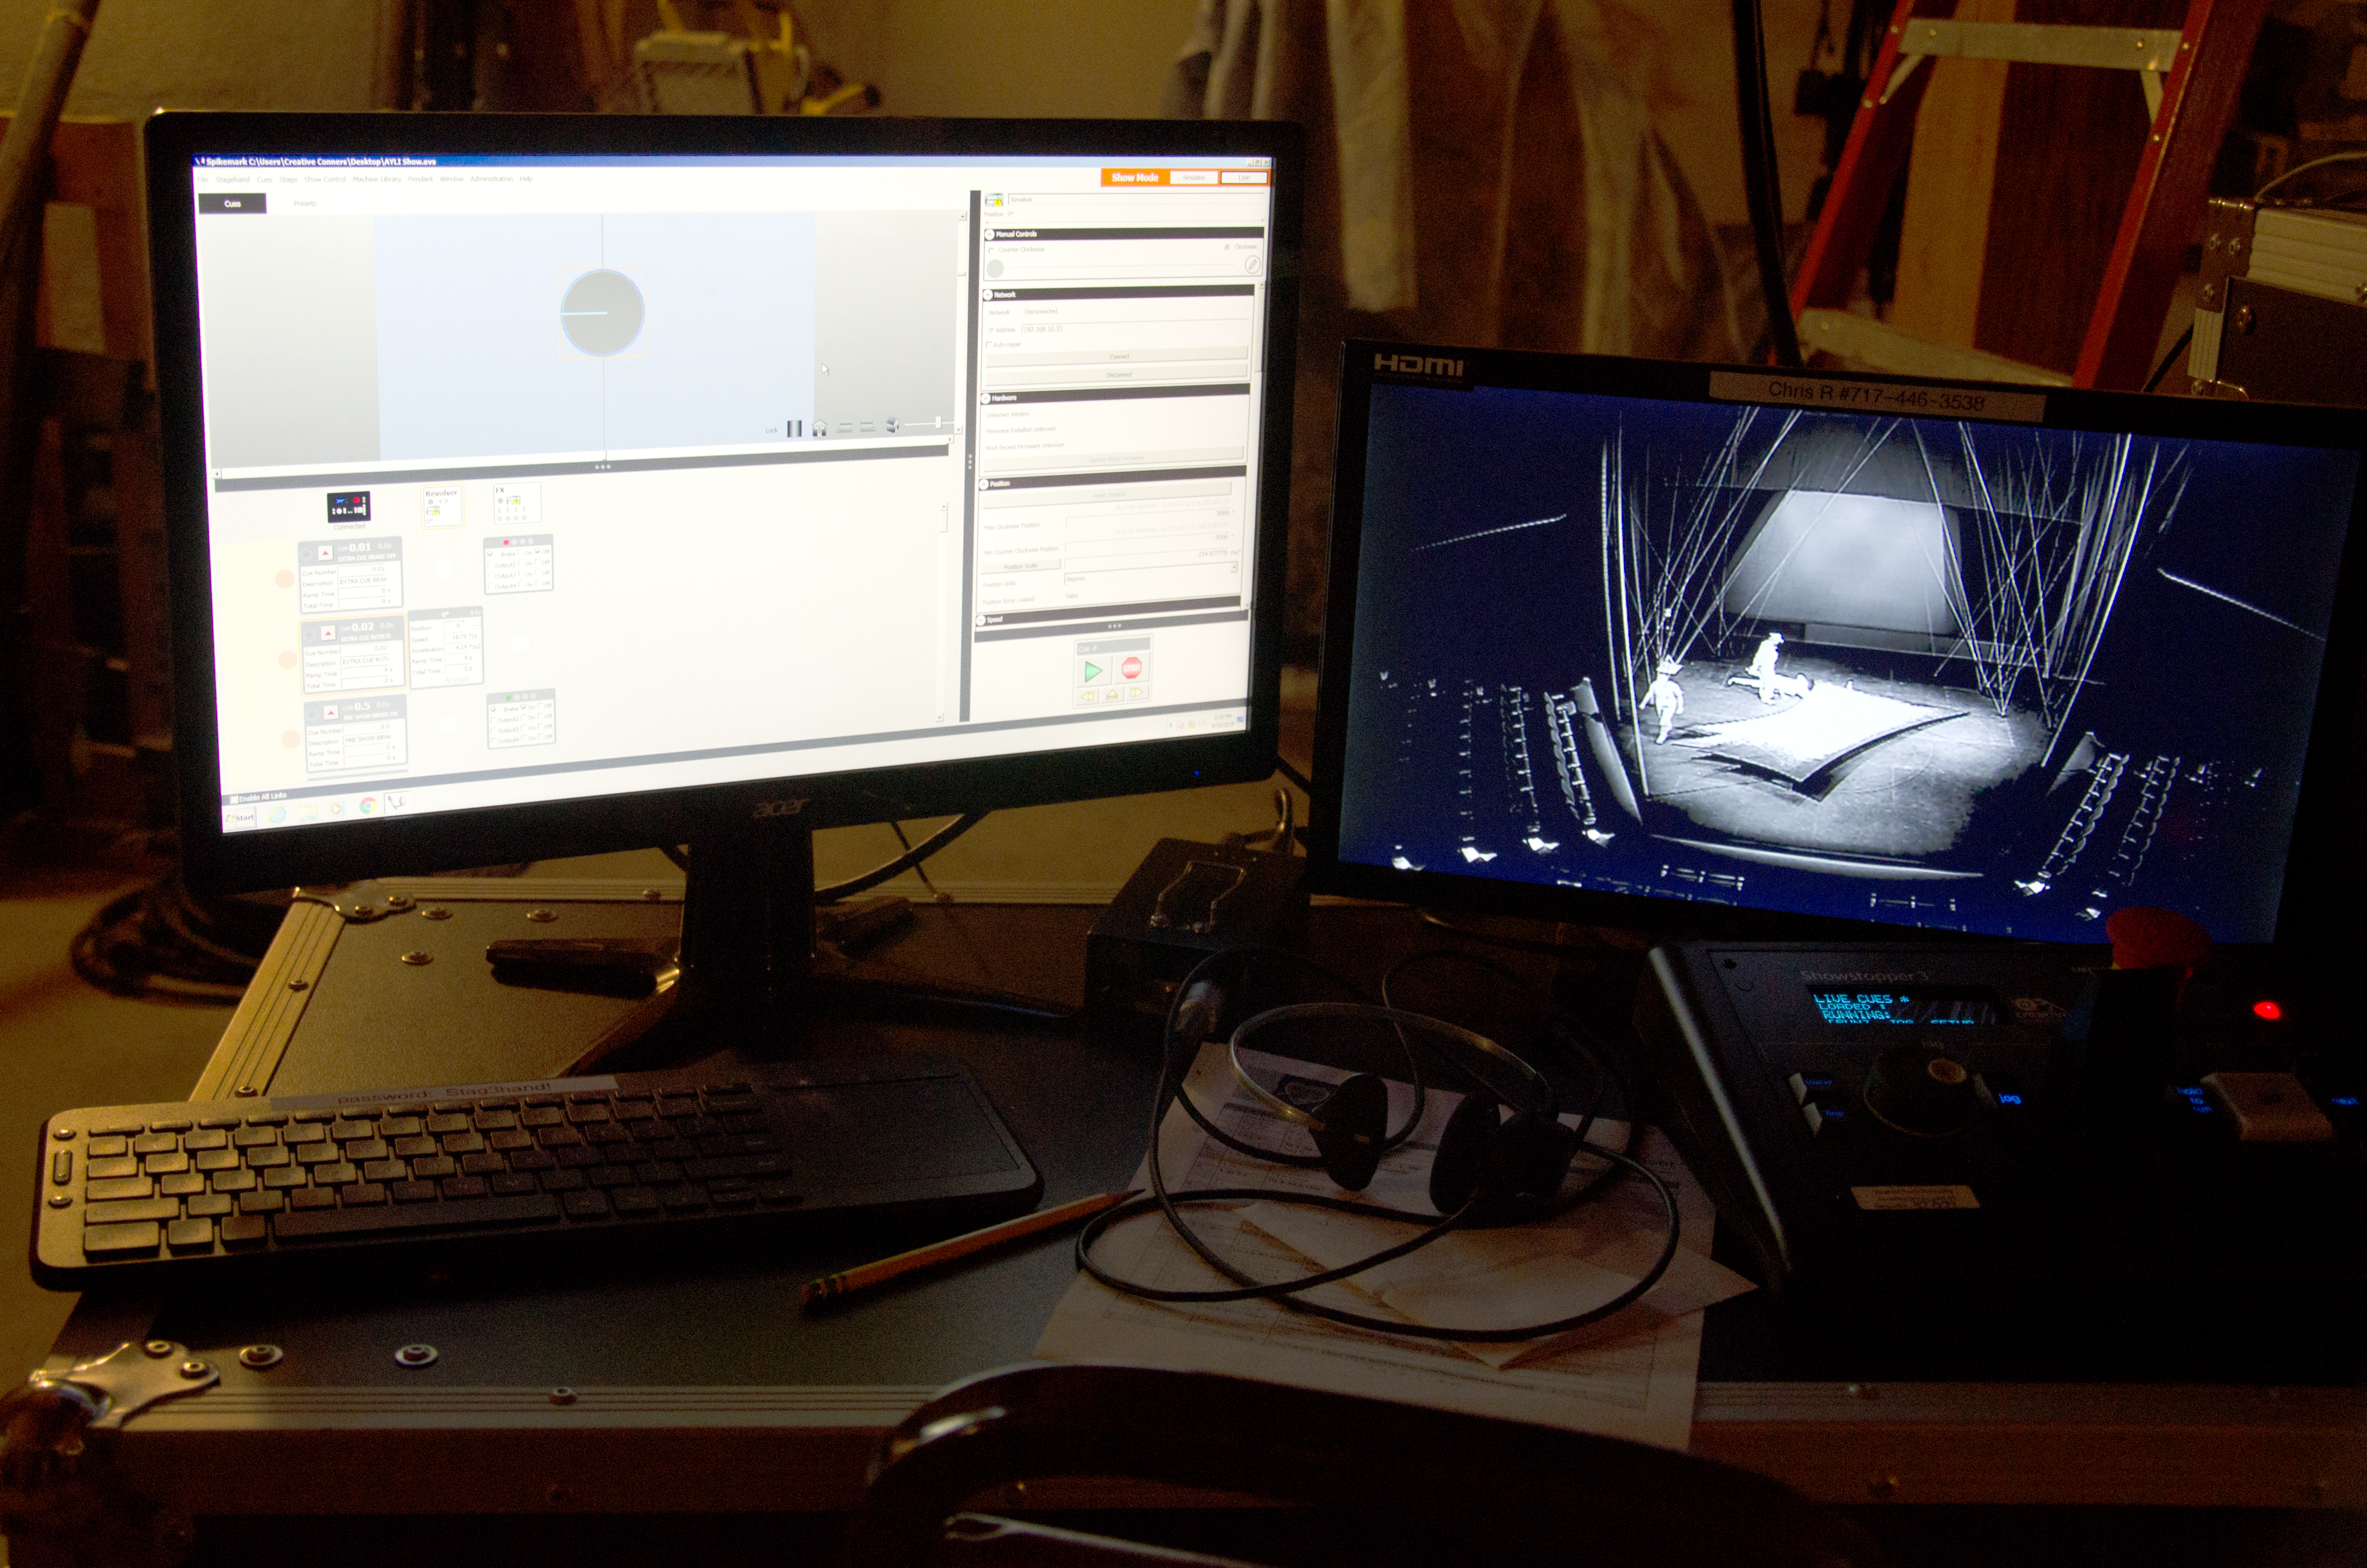Click the lock bars icon in stage view
This screenshot has height=1568, width=2367.
794,429
